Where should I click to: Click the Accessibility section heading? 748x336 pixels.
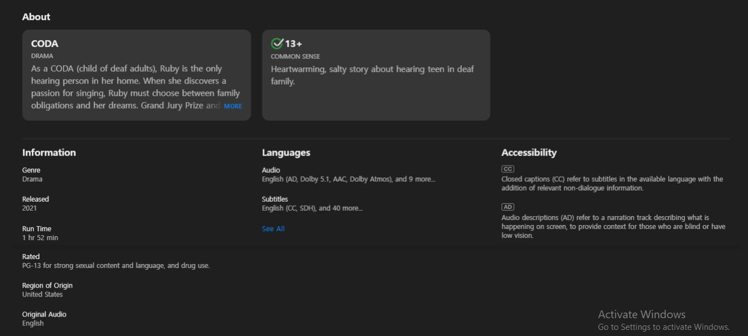coord(529,152)
